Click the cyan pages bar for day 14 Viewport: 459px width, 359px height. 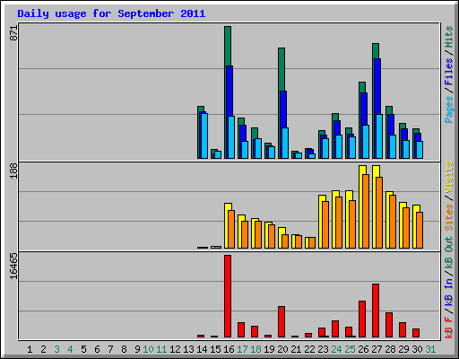(204, 136)
